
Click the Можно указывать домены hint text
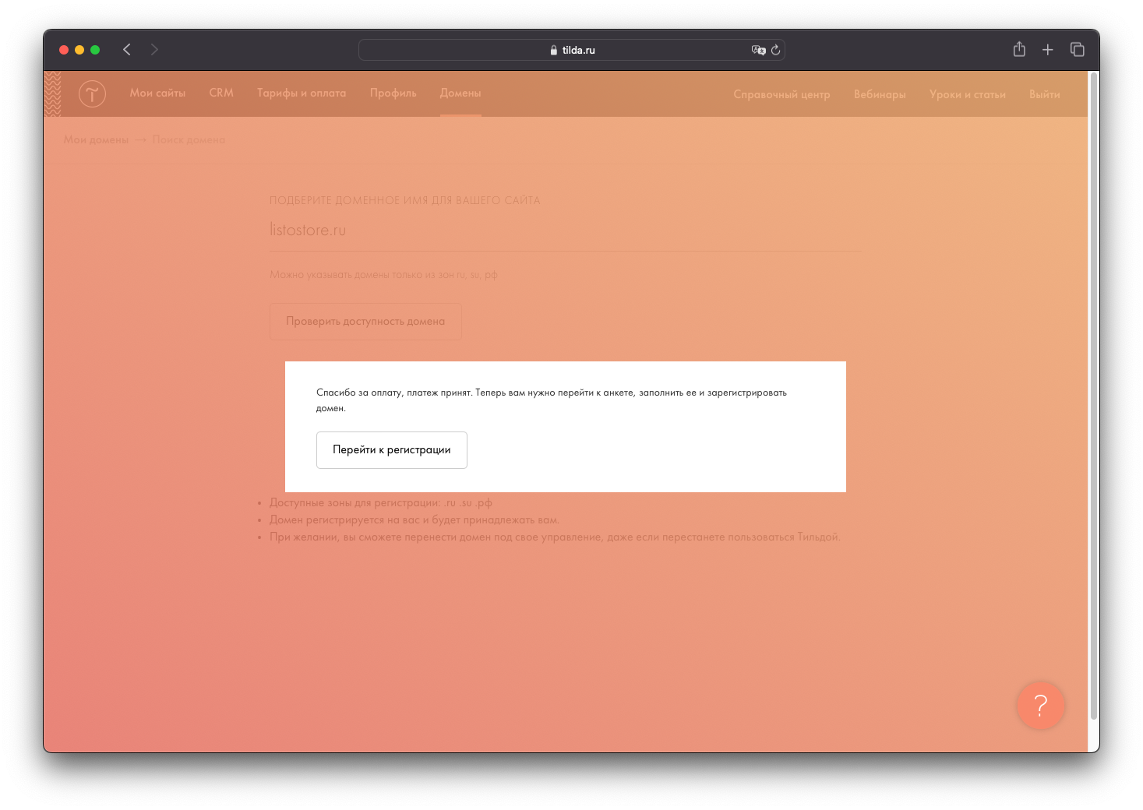(383, 274)
